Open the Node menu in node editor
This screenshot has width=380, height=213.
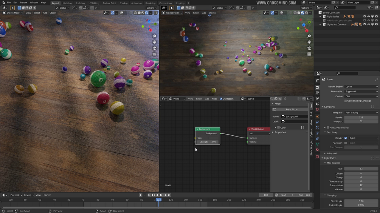(x=214, y=99)
